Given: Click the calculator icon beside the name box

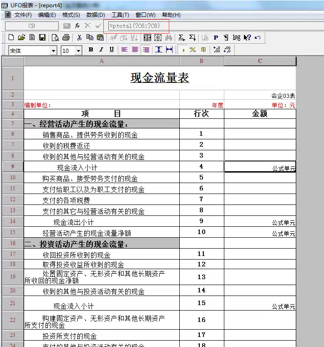Looking at the screenshot, I should pyautogui.click(x=66, y=26).
